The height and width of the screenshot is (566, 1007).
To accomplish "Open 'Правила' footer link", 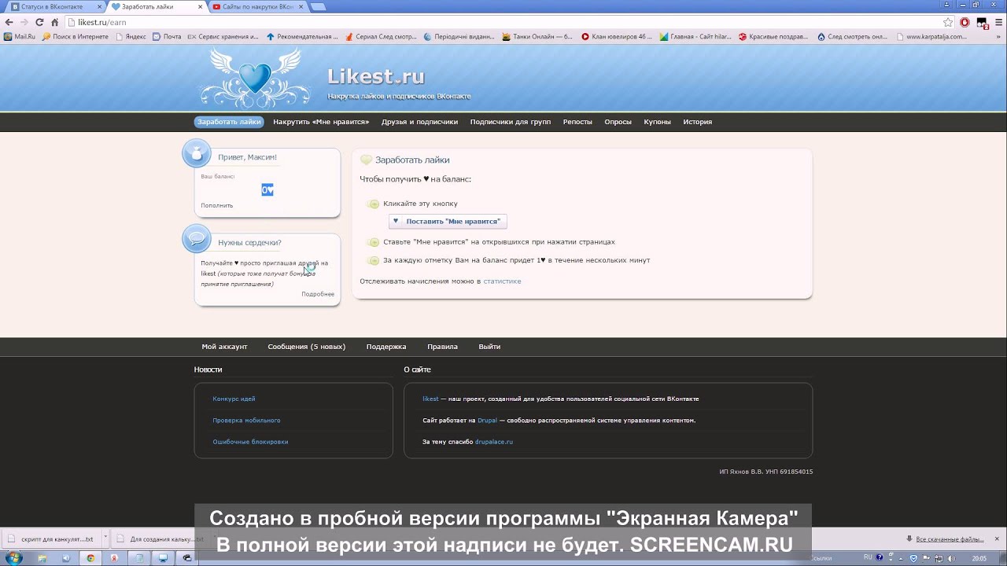I will tap(442, 347).
